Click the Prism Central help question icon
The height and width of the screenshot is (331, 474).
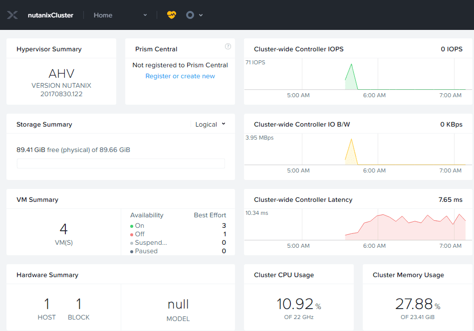click(228, 46)
